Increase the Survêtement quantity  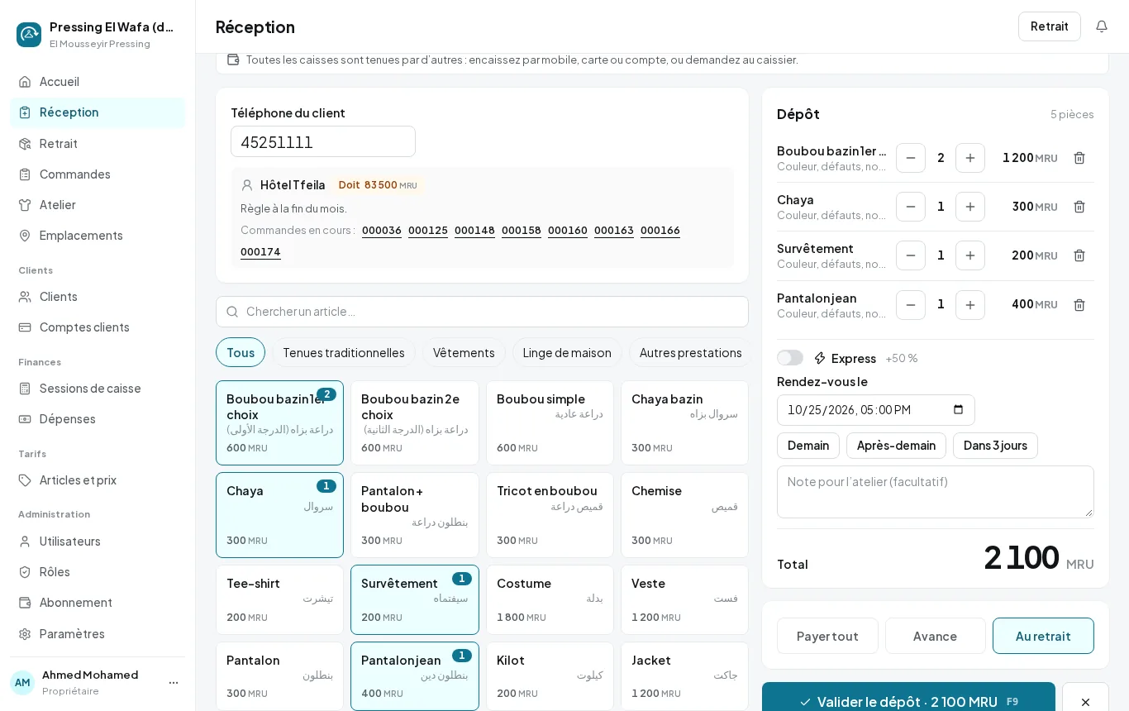click(970, 255)
